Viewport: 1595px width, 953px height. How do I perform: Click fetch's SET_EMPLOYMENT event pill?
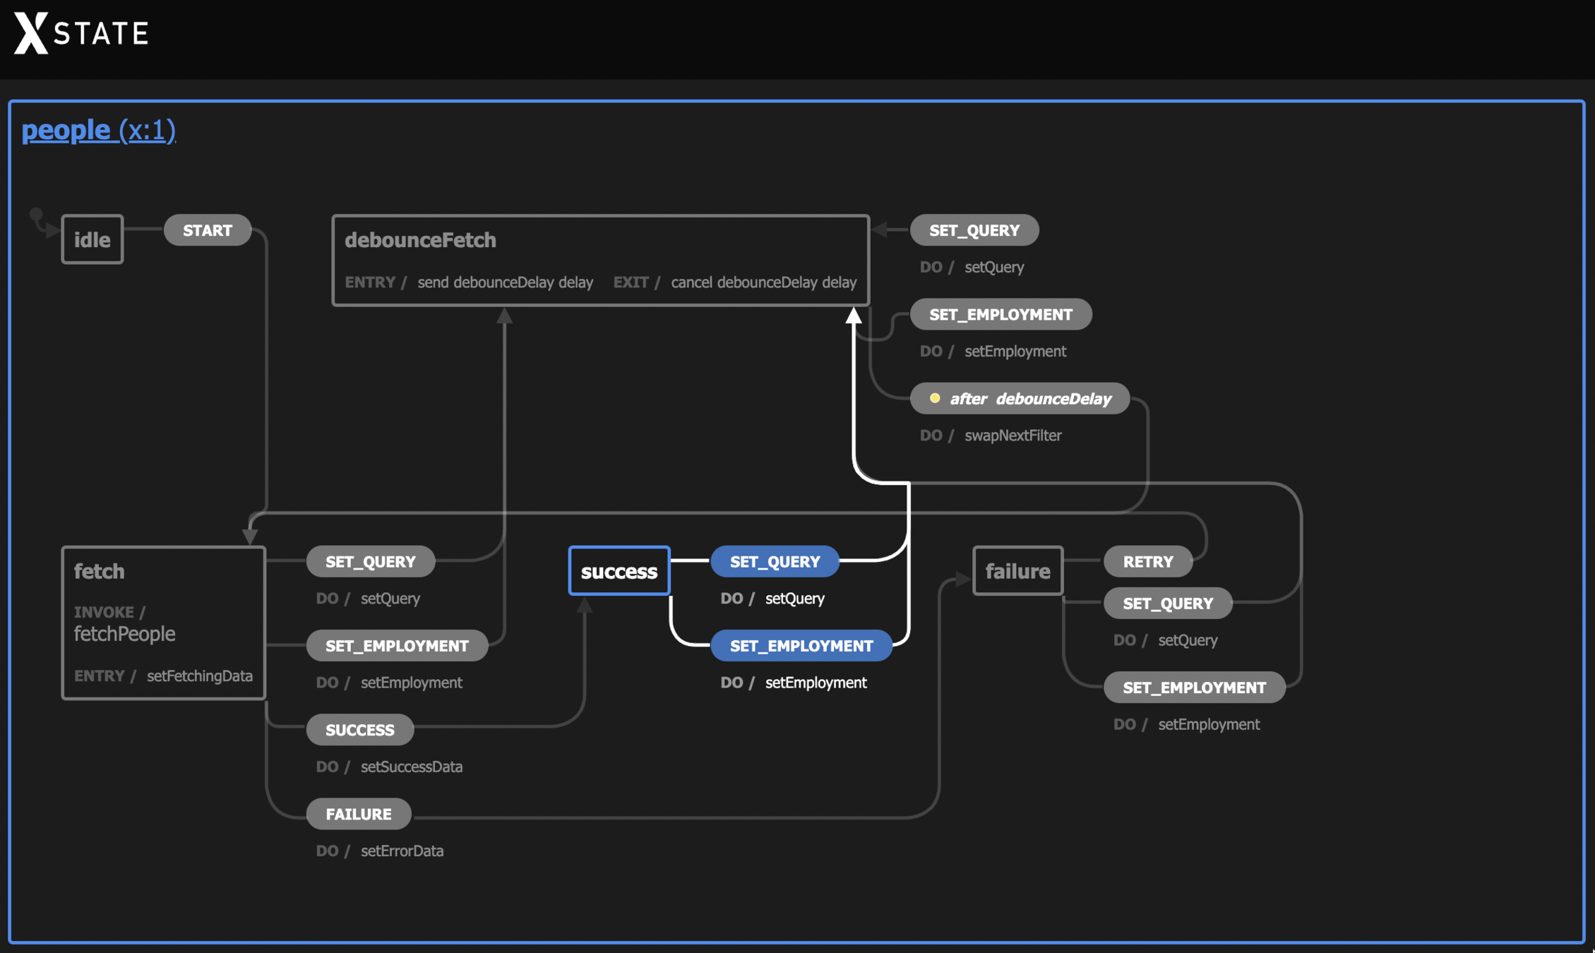click(x=397, y=645)
